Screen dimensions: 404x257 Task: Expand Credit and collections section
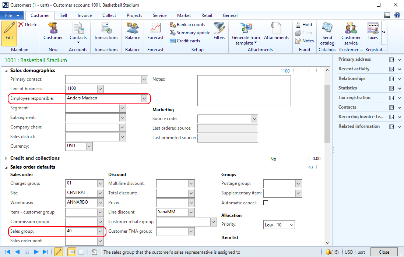coord(6,158)
